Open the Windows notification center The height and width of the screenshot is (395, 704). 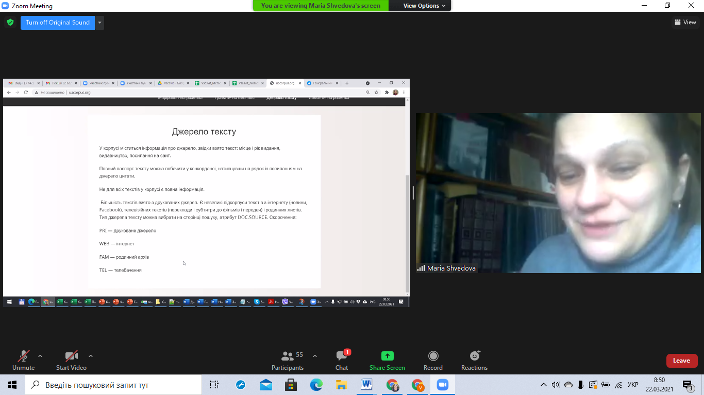[x=688, y=385]
